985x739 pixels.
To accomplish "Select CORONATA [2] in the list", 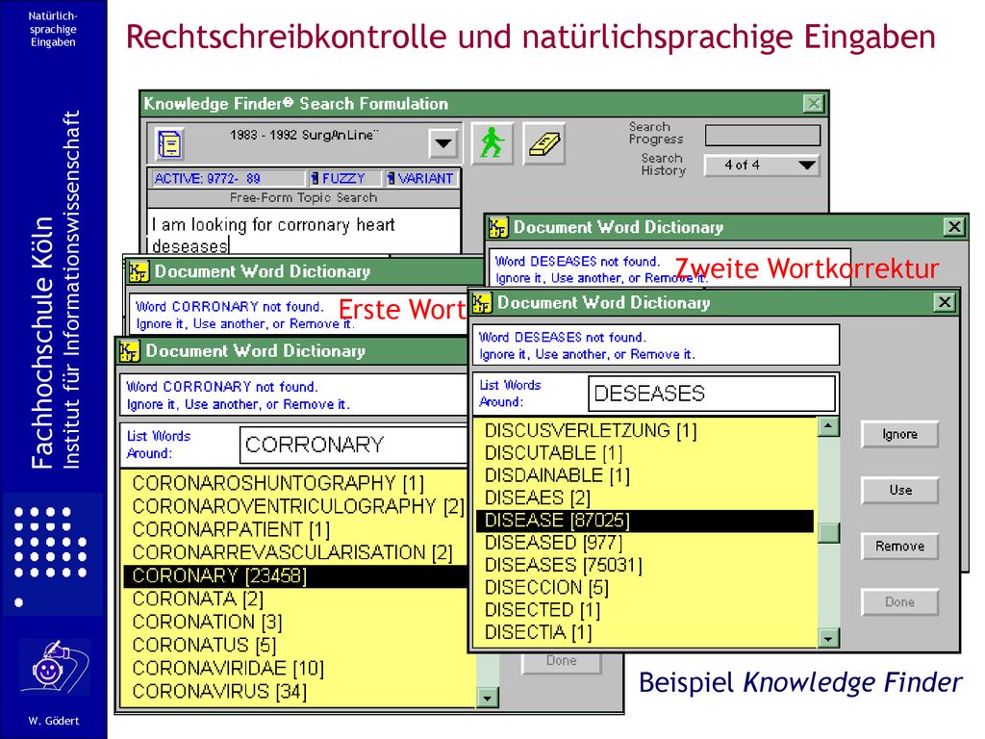I will click(295, 599).
